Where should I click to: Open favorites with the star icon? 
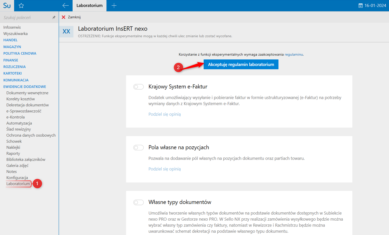(x=21, y=5)
